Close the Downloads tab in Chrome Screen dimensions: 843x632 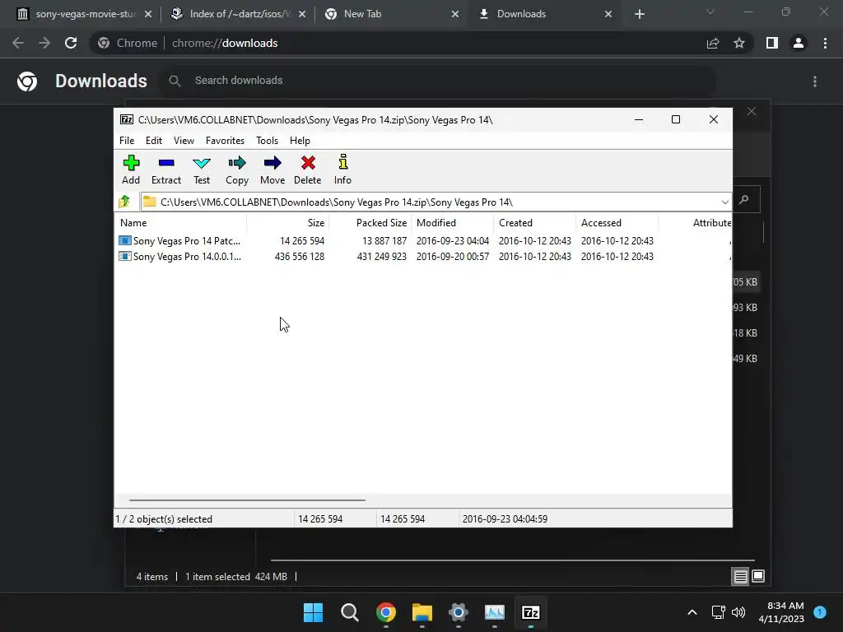click(608, 14)
